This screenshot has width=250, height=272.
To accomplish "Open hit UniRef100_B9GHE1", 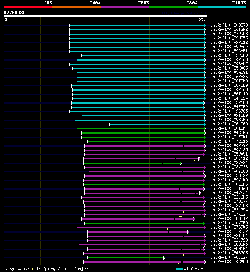I will click(x=229, y=51).
